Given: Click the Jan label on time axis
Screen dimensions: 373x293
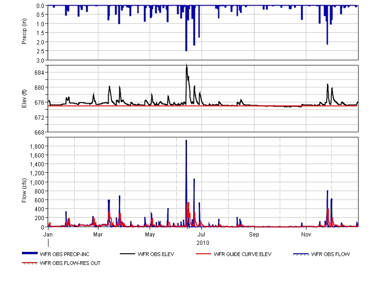Looking at the screenshot, I should 48,235.
